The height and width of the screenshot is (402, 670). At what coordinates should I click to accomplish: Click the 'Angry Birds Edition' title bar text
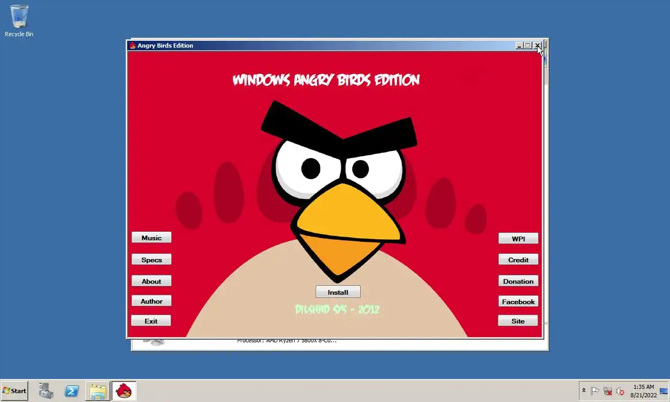tap(165, 46)
